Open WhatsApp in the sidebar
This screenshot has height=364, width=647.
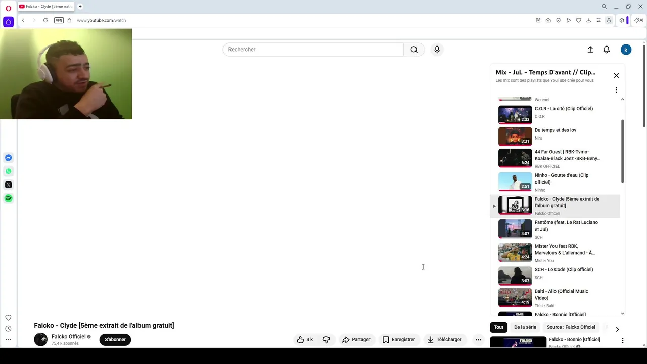pos(8,171)
